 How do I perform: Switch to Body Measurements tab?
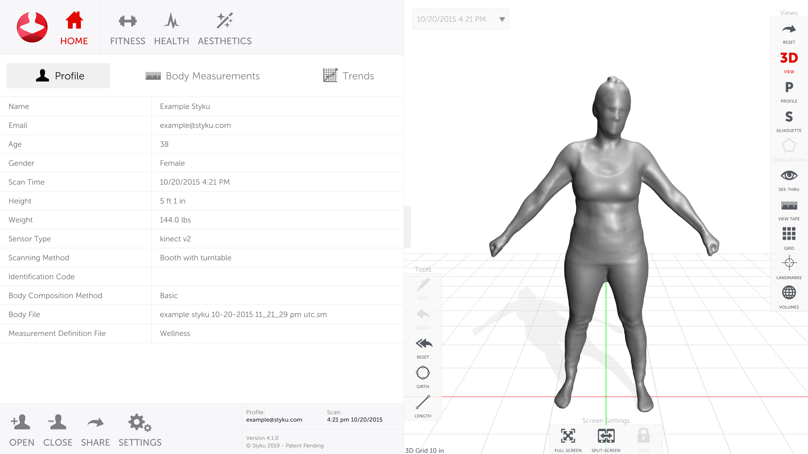pos(202,76)
